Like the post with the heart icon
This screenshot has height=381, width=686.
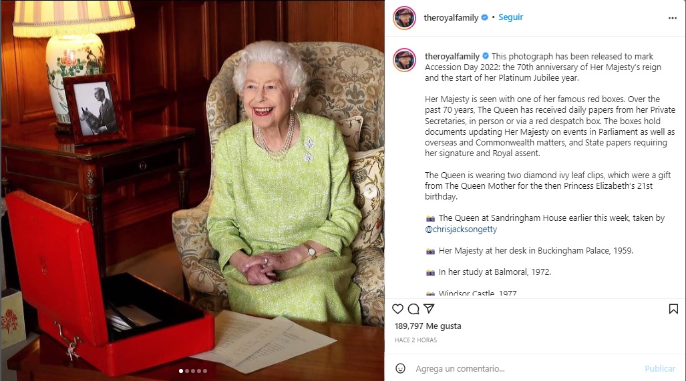click(397, 309)
